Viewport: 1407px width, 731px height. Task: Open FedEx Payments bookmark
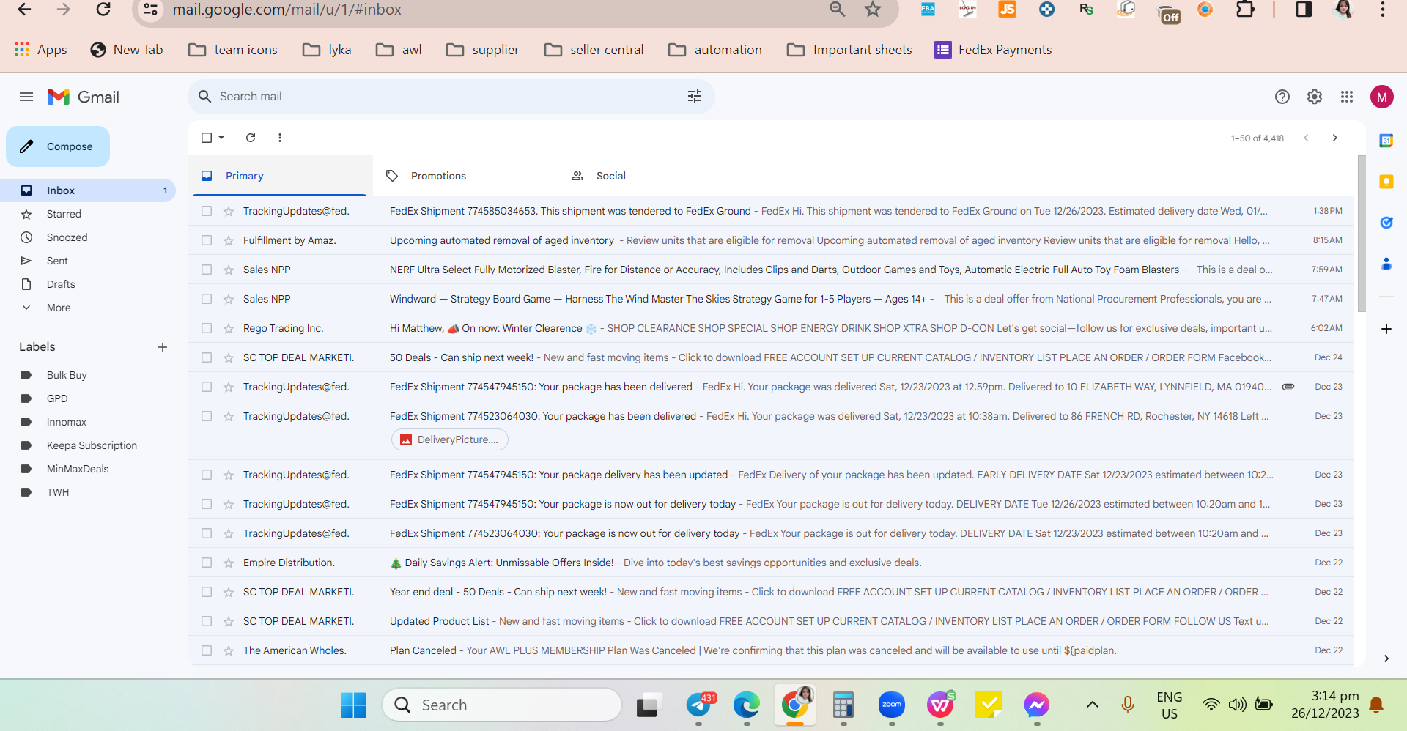tap(993, 50)
